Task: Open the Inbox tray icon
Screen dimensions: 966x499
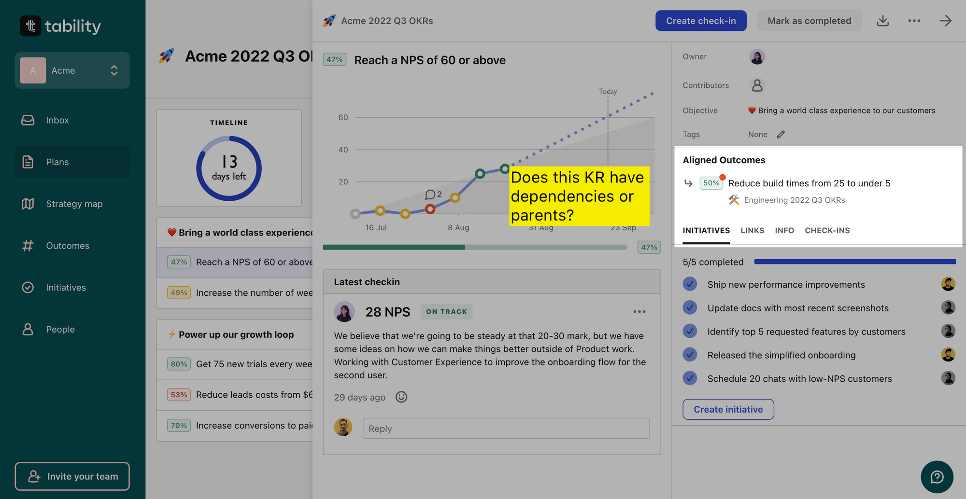Action: tap(28, 120)
